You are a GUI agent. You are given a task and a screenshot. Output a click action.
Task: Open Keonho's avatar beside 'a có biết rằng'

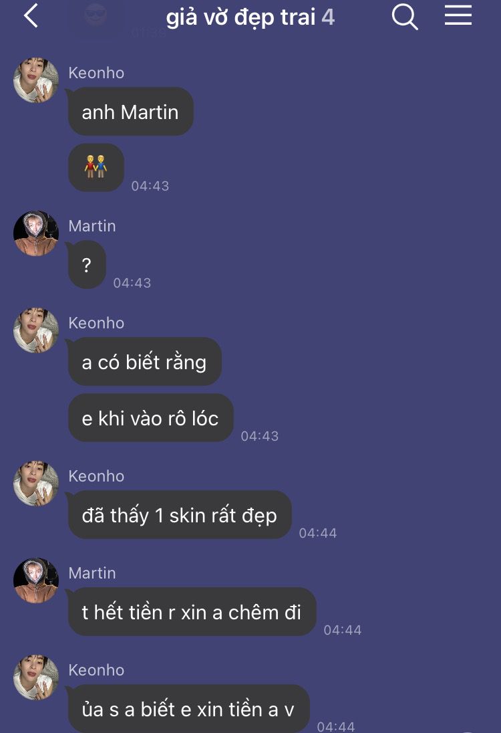pos(36,330)
